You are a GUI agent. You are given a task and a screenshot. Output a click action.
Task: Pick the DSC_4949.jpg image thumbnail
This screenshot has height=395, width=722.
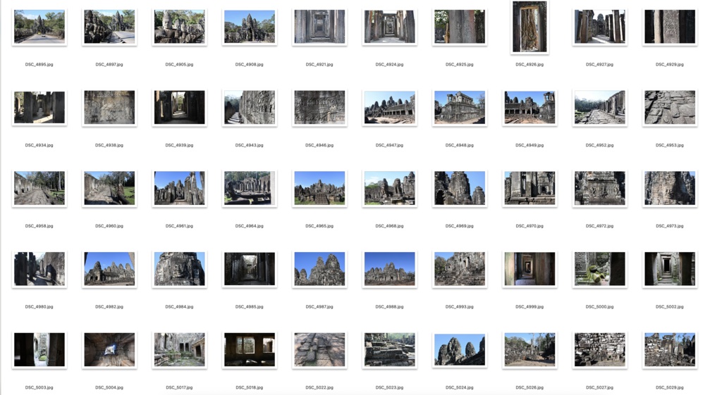tap(530, 107)
